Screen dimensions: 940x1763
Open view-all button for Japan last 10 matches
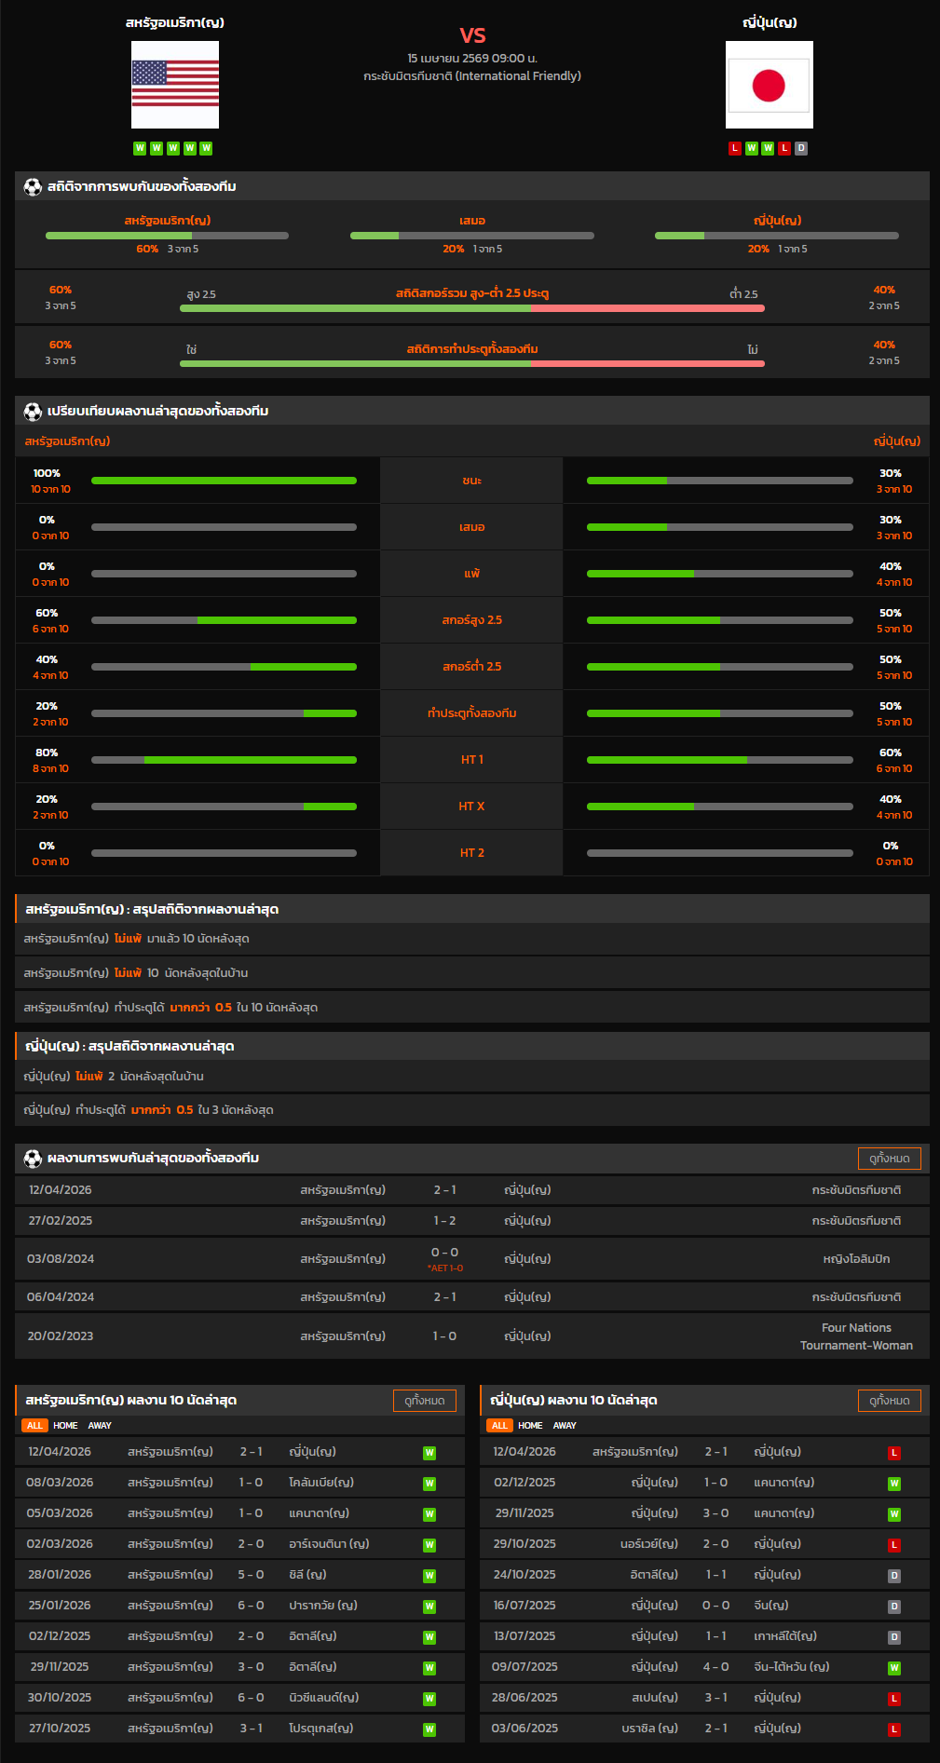tap(889, 1400)
